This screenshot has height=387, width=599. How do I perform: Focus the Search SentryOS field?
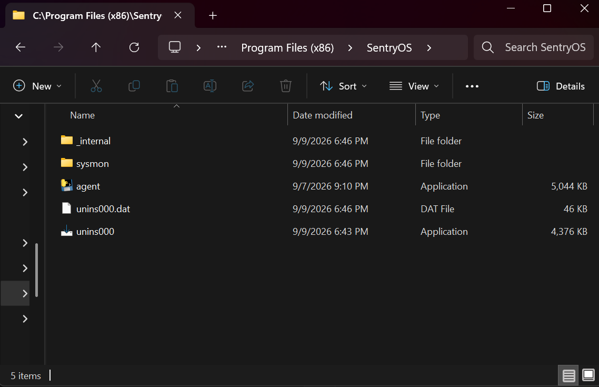point(533,47)
